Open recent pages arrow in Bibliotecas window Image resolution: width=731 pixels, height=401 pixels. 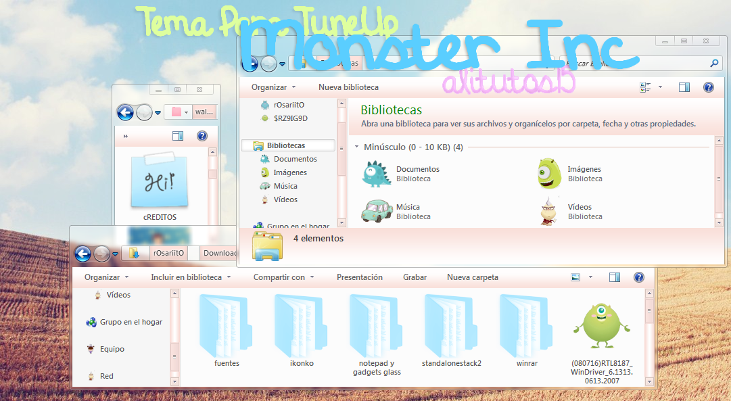click(x=282, y=64)
